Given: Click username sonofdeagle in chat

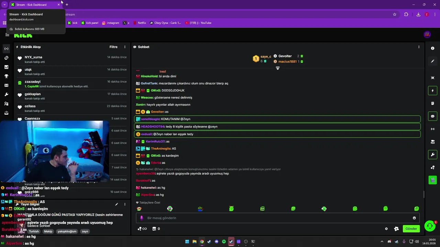Looking at the screenshot, I should 150,119.
